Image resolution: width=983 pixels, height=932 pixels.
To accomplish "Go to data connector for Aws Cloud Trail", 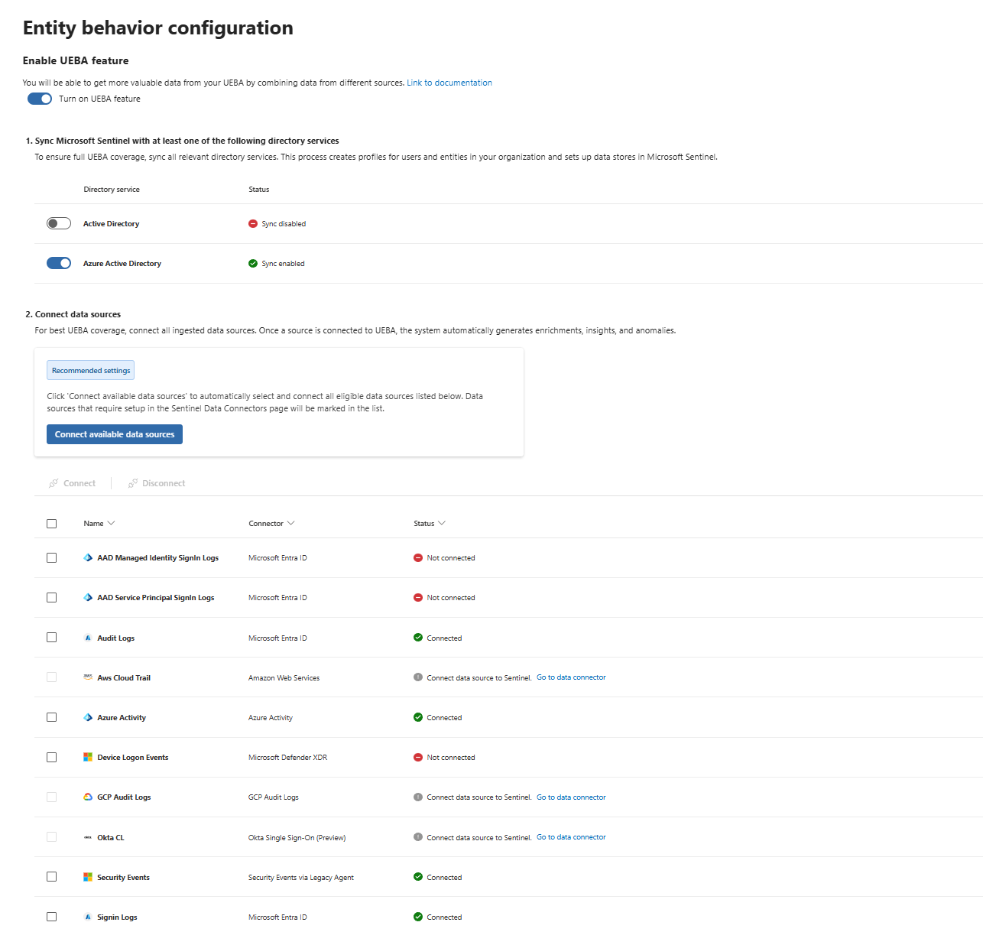I will click(571, 677).
